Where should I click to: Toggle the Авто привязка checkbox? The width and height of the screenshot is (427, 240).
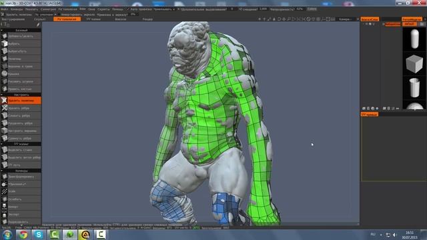pos(127,9)
